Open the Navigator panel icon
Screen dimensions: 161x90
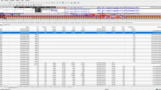8,5
